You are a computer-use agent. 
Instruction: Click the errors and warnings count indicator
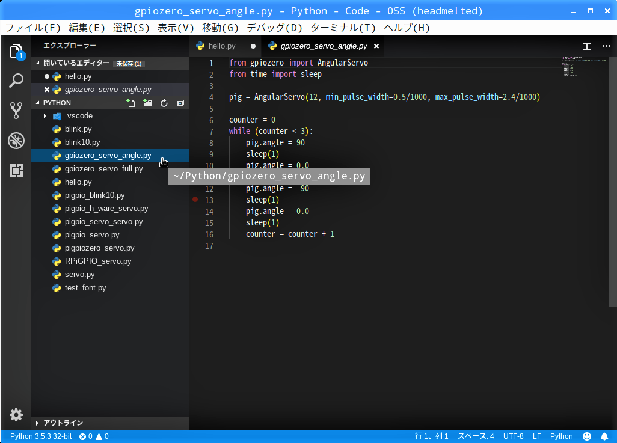94,436
